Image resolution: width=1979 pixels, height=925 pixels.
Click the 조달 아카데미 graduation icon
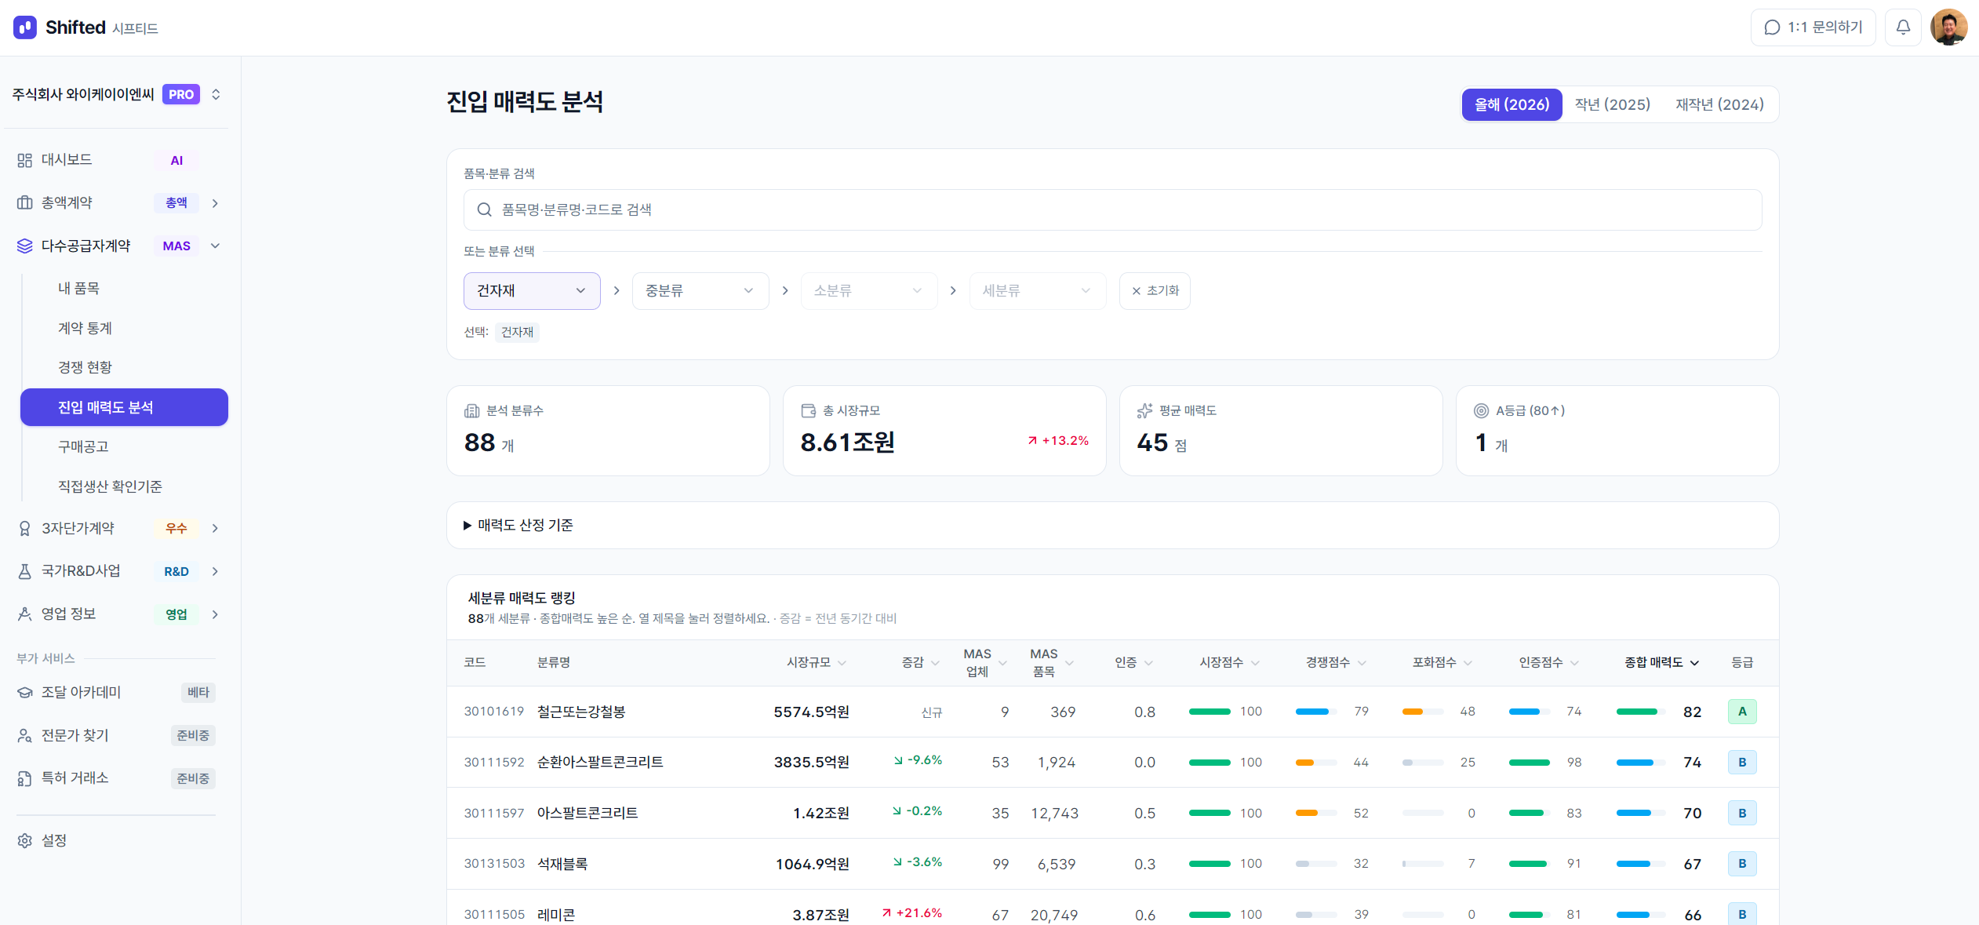[25, 692]
